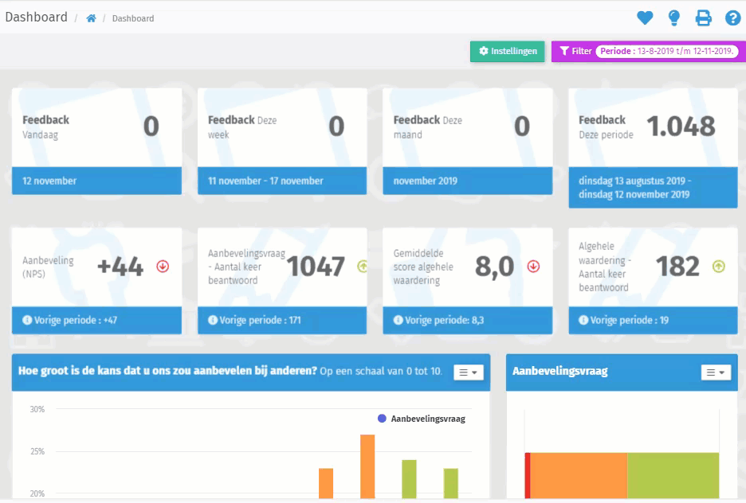Click green up arrow next to 182

click(x=718, y=267)
